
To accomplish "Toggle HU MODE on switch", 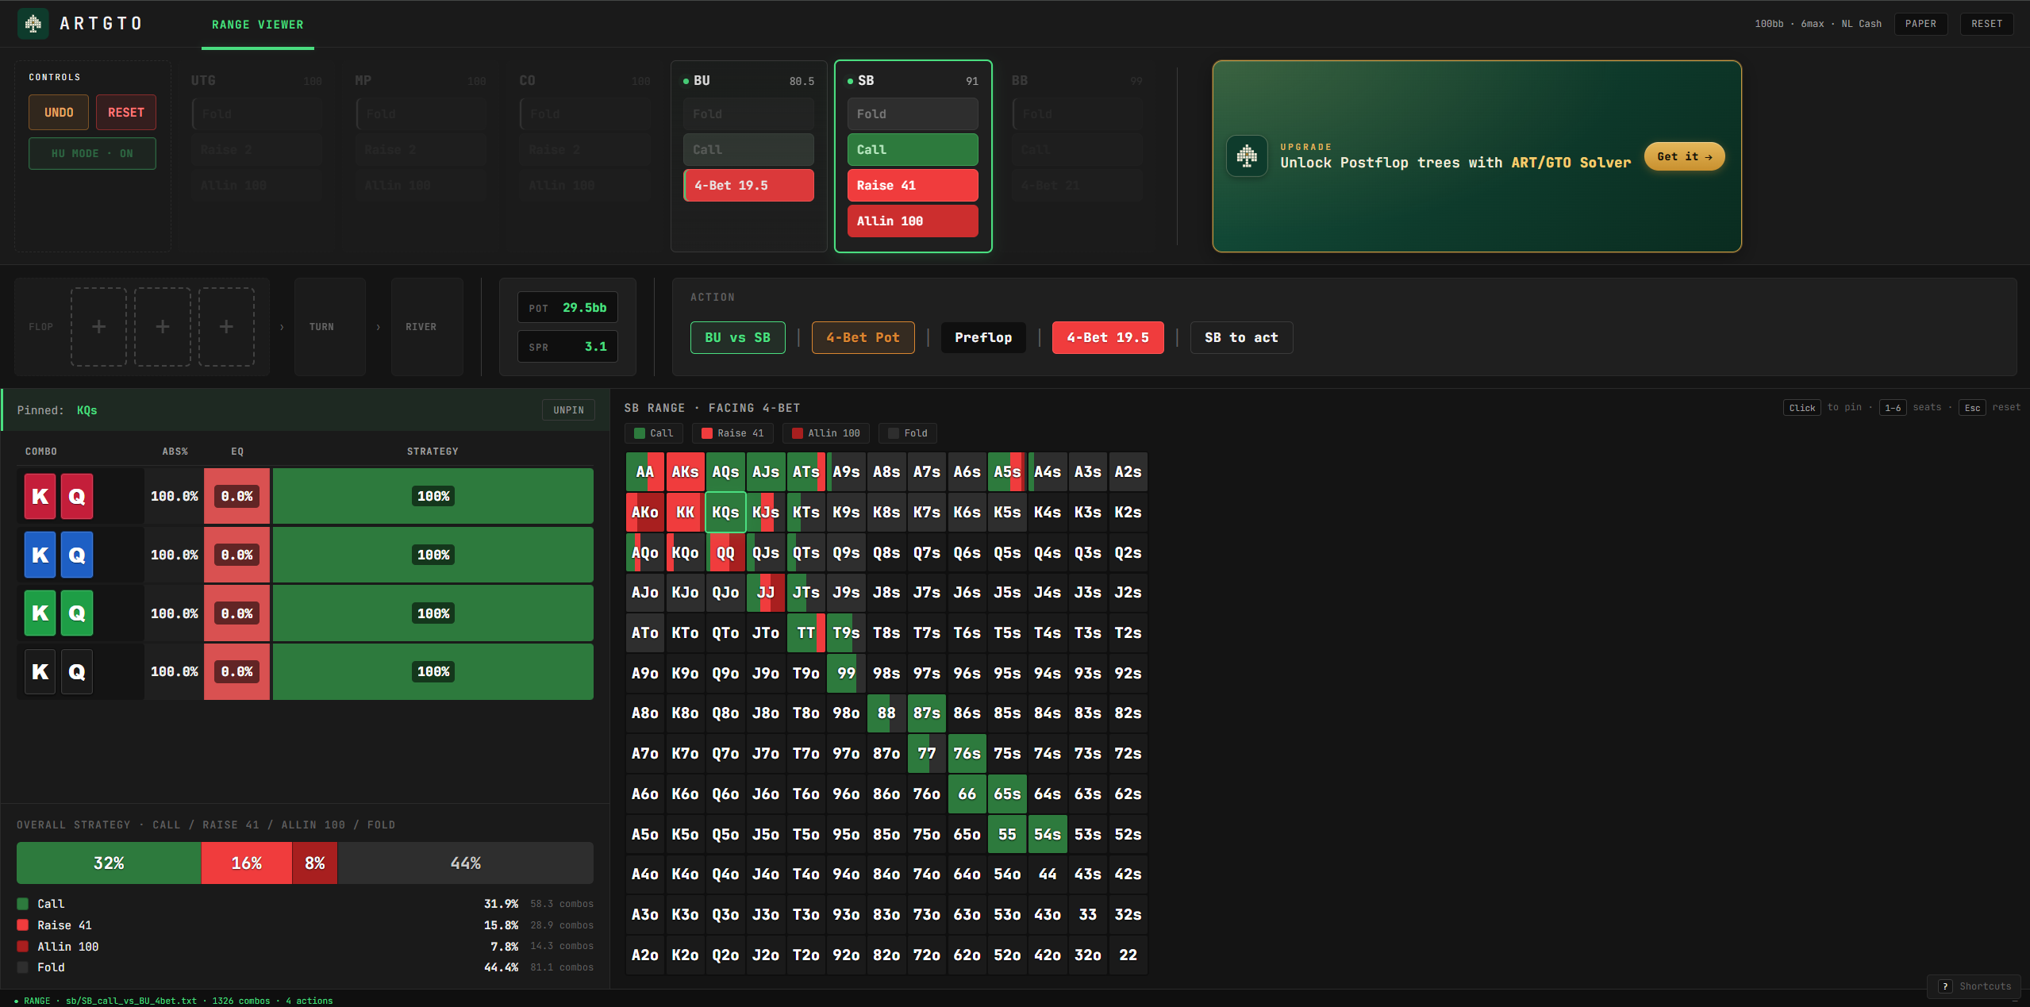I will point(92,153).
